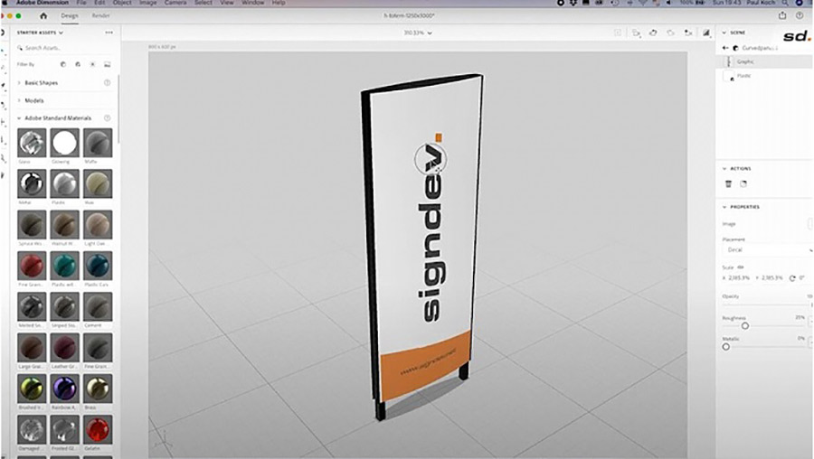Viewport: 814px width, 459px height.
Task: Select the Glowing material
Action: point(65,143)
